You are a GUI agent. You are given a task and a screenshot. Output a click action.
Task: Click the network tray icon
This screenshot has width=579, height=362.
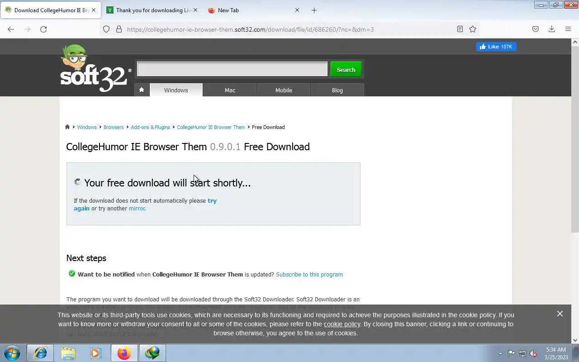522,353
